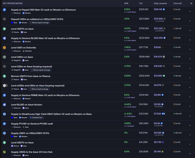Sort by the Time left column header
Screen dimensions: 195x158
(178, 3)
